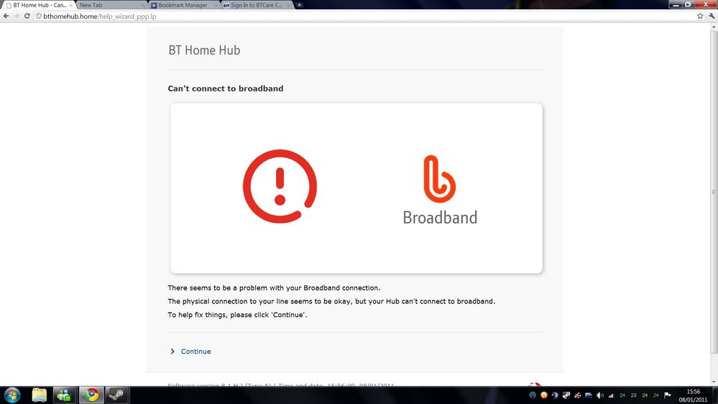Close the Sign In to BTCare tab

[289, 6]
